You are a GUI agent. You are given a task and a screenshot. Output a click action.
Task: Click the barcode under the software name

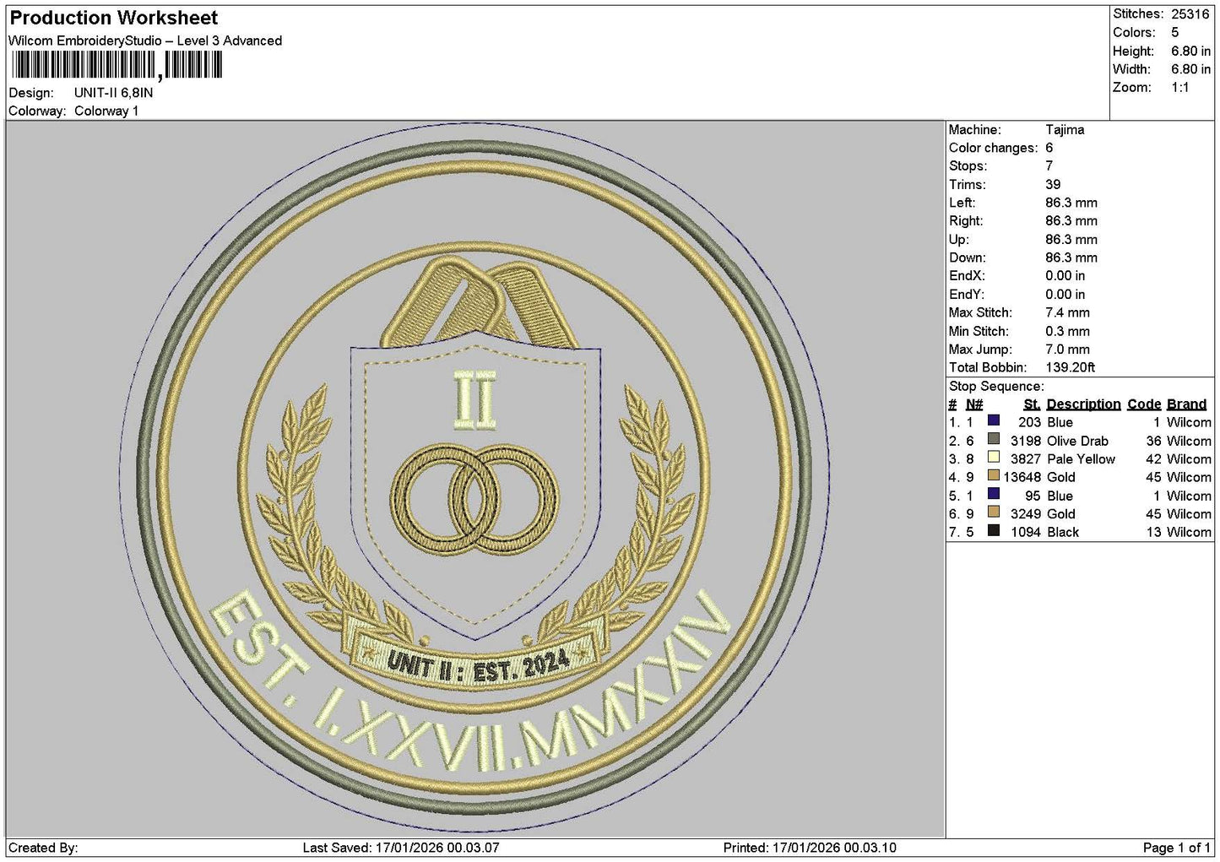click(117, 65)
